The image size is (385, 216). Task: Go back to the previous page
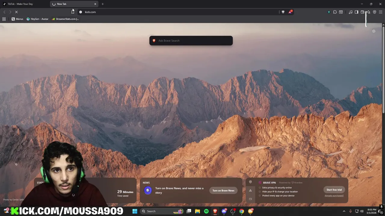point(4,12)
